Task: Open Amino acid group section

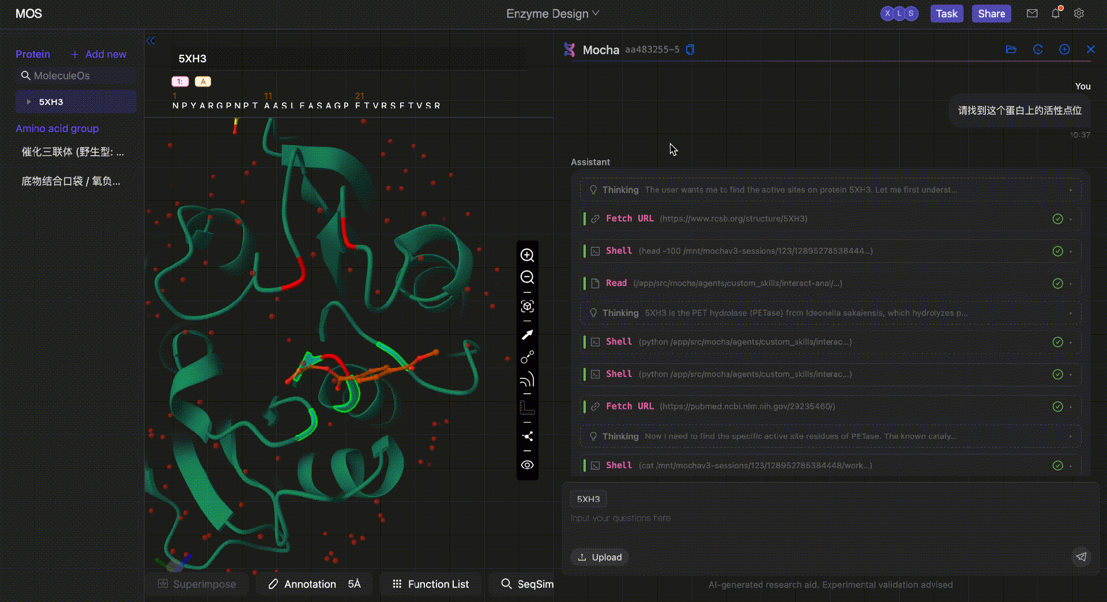Action: [x=57, y=129]
